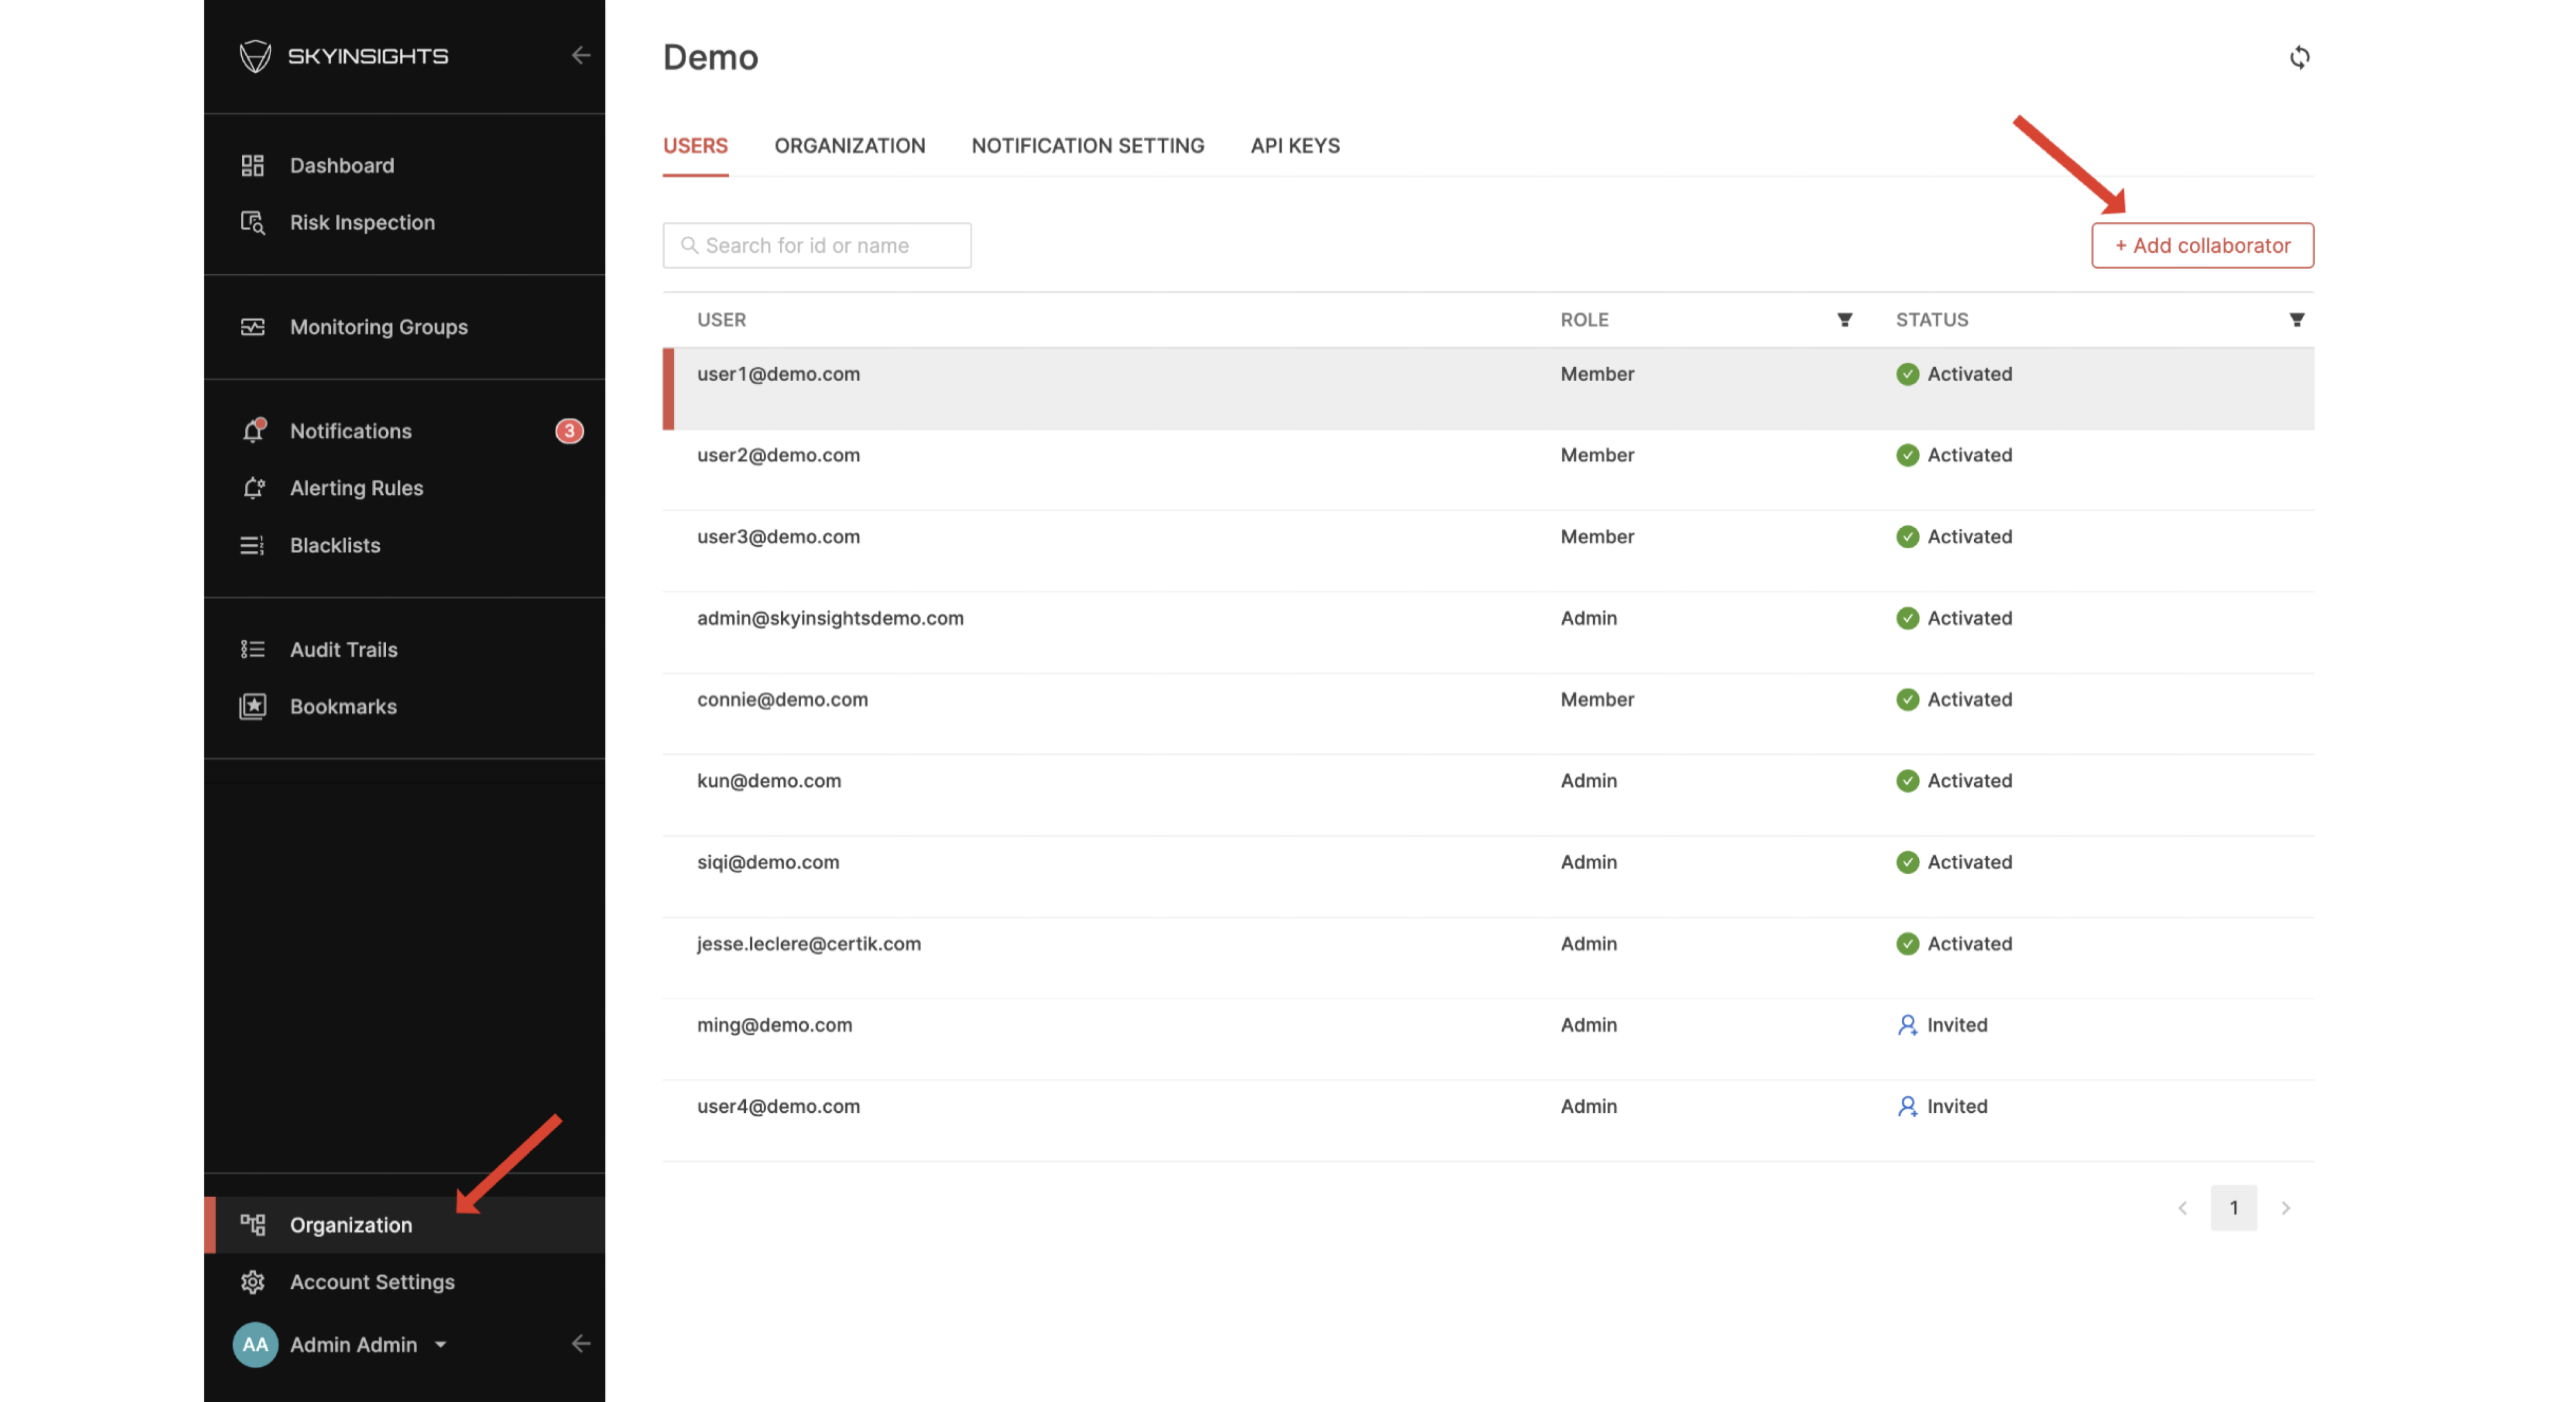This screenshot has width=2576, height=1402.
Task: Click the Admin role of siqi@demo.com
Action: tap(1588, 862)
